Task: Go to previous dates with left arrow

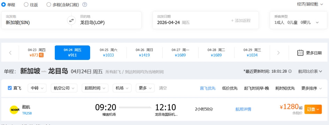Action: point(10,53)
